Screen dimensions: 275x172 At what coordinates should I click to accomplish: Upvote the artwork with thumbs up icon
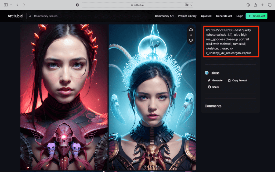[191, 30]
